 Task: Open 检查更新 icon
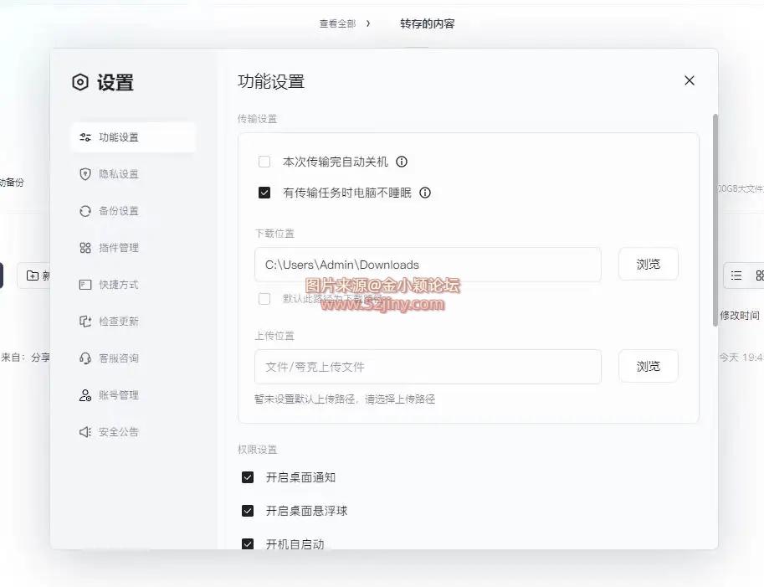click(85, 322)
